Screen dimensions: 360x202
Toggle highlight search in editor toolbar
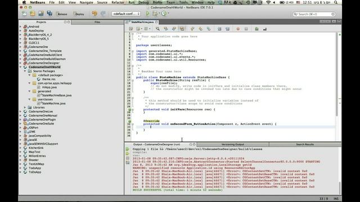(x=182, y=29)
